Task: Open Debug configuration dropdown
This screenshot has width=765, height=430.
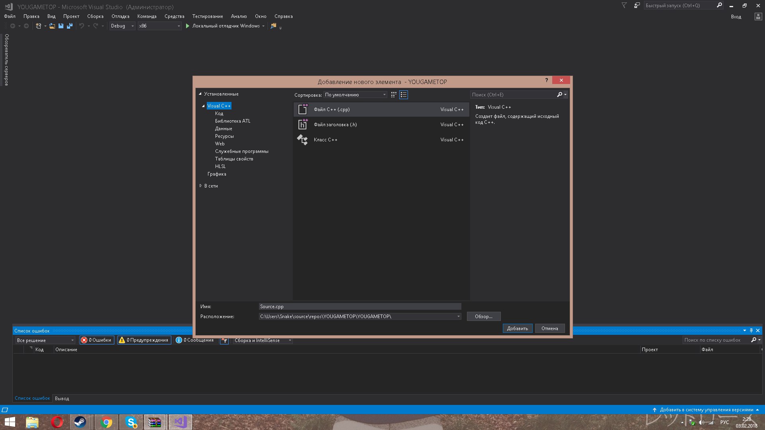Action: [122, 26]
